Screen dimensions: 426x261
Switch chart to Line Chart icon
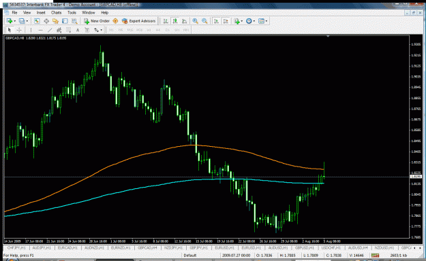[184, 21]
